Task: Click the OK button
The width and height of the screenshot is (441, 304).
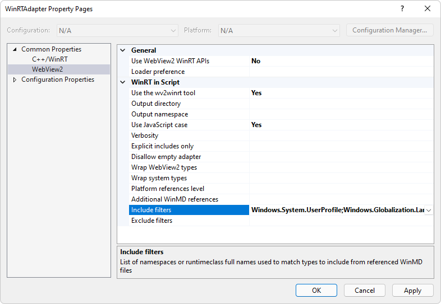Action: 316,290
